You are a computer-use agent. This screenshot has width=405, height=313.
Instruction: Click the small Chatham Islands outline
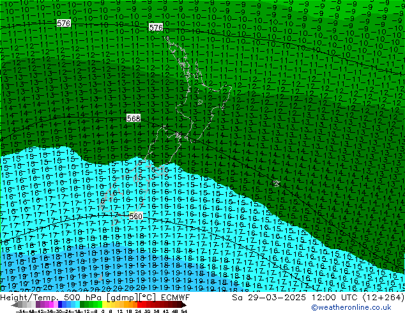click(x=276, y=183)
